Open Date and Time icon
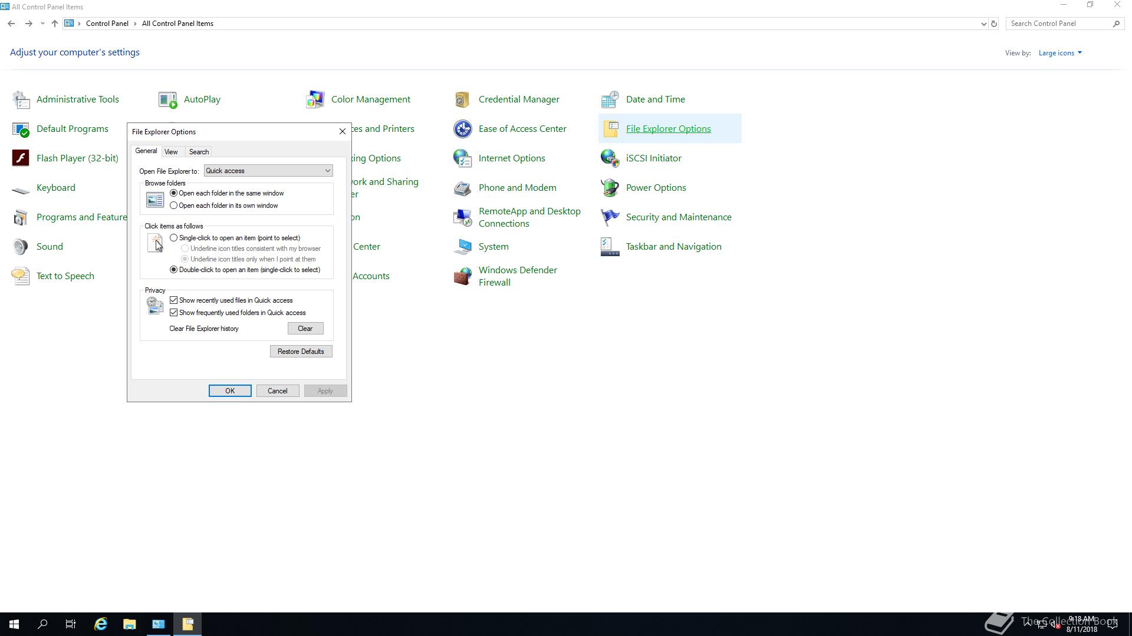1132x636 pixels. click(x=610, y=100)
